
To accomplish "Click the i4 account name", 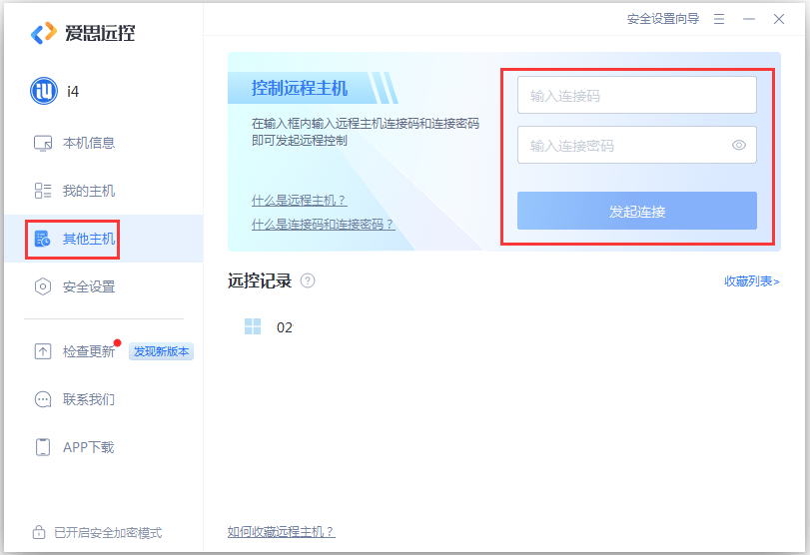I will click(73, 92).
